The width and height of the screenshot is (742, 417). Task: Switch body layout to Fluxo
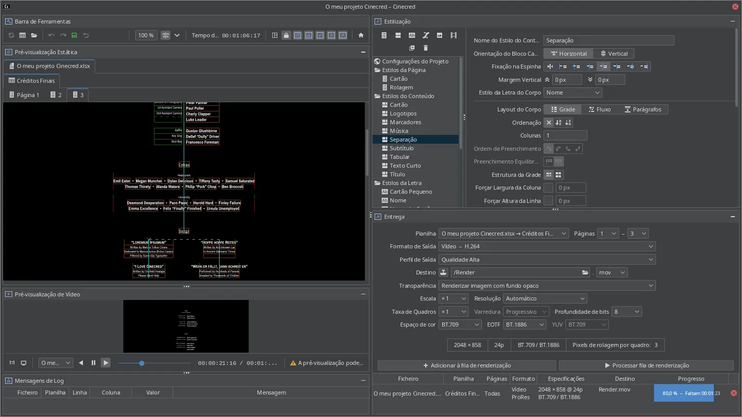coord(599,109)
